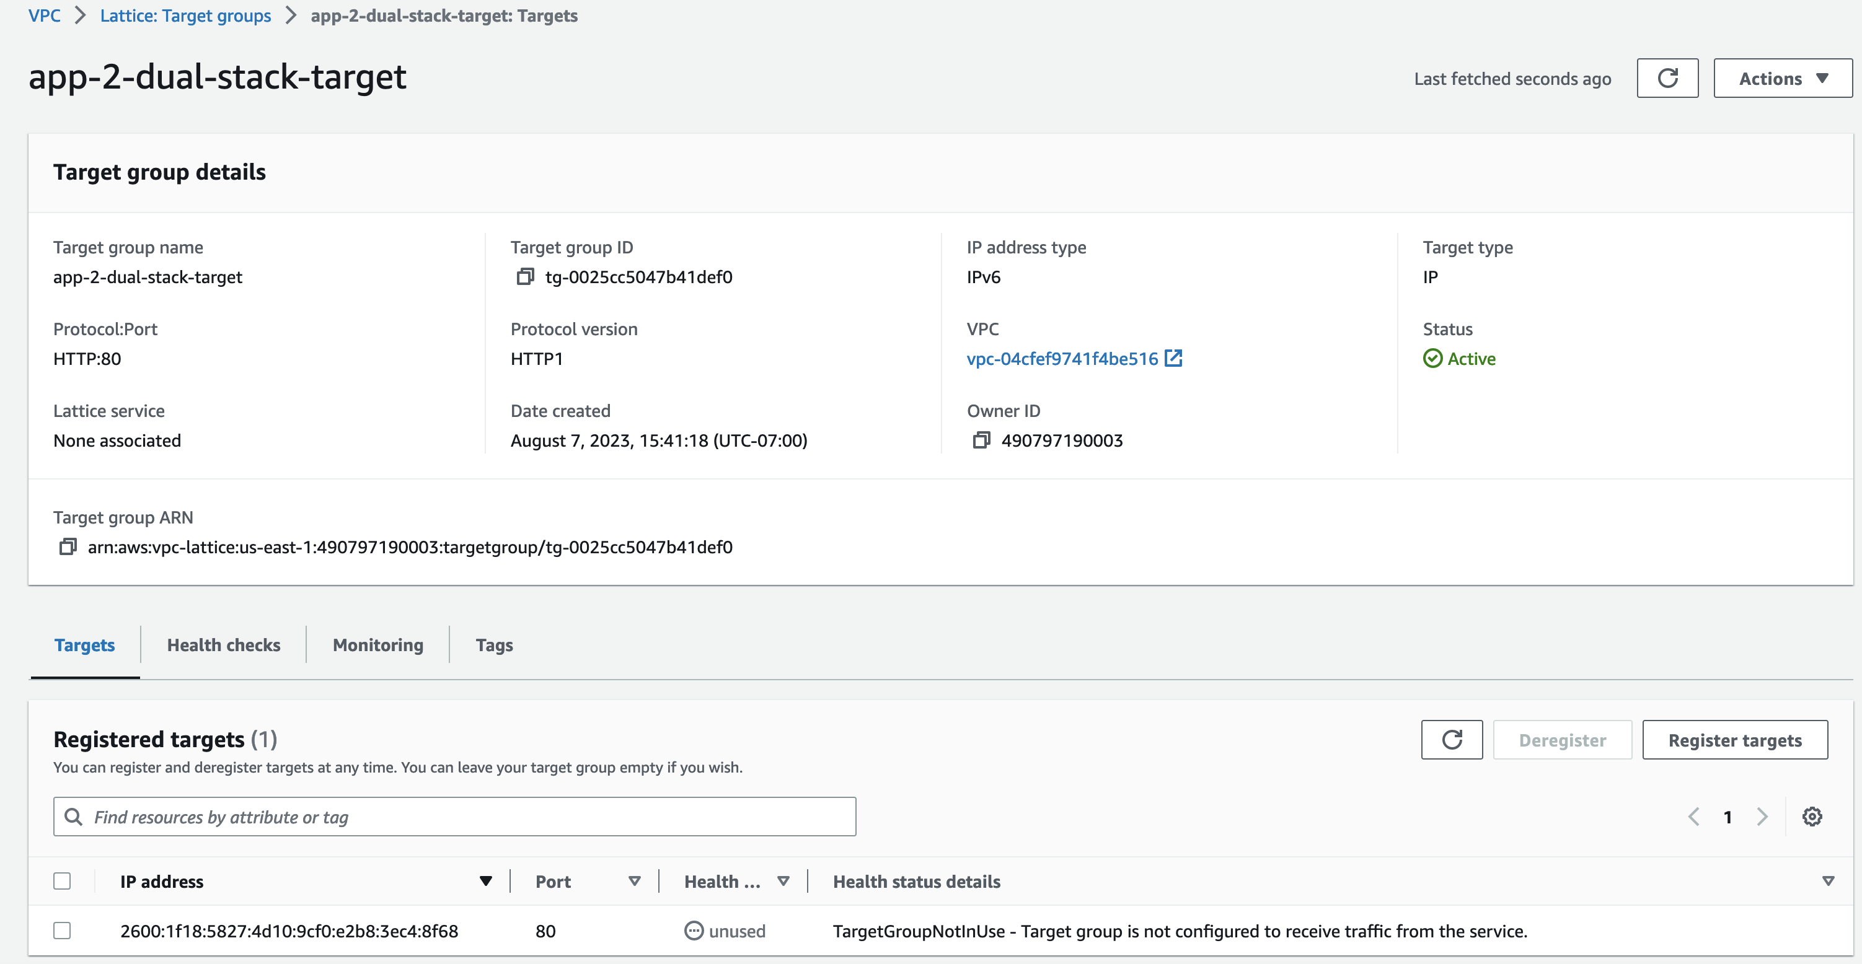This screenshot has width=1862, height=964.
Task: Open table preferences gear icon
Action: coord(1811,817)
